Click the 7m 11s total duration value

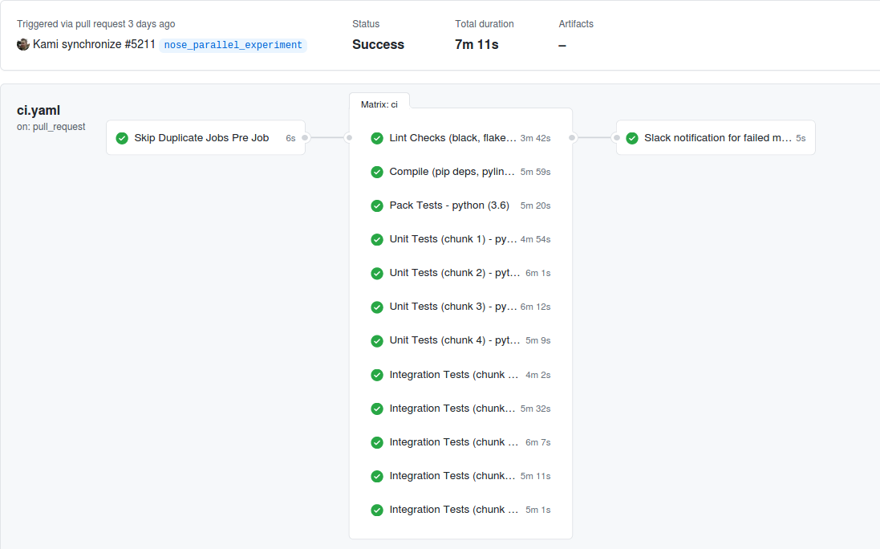(x=476, y=45)
